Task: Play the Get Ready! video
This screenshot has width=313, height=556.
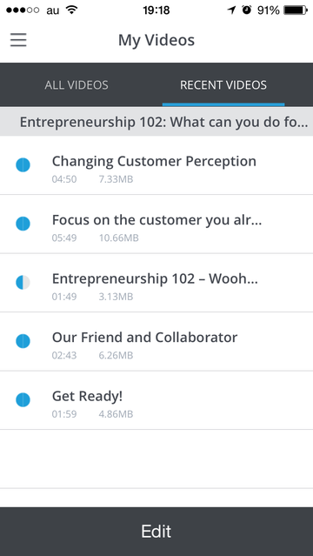Action: tap(156, 401)
